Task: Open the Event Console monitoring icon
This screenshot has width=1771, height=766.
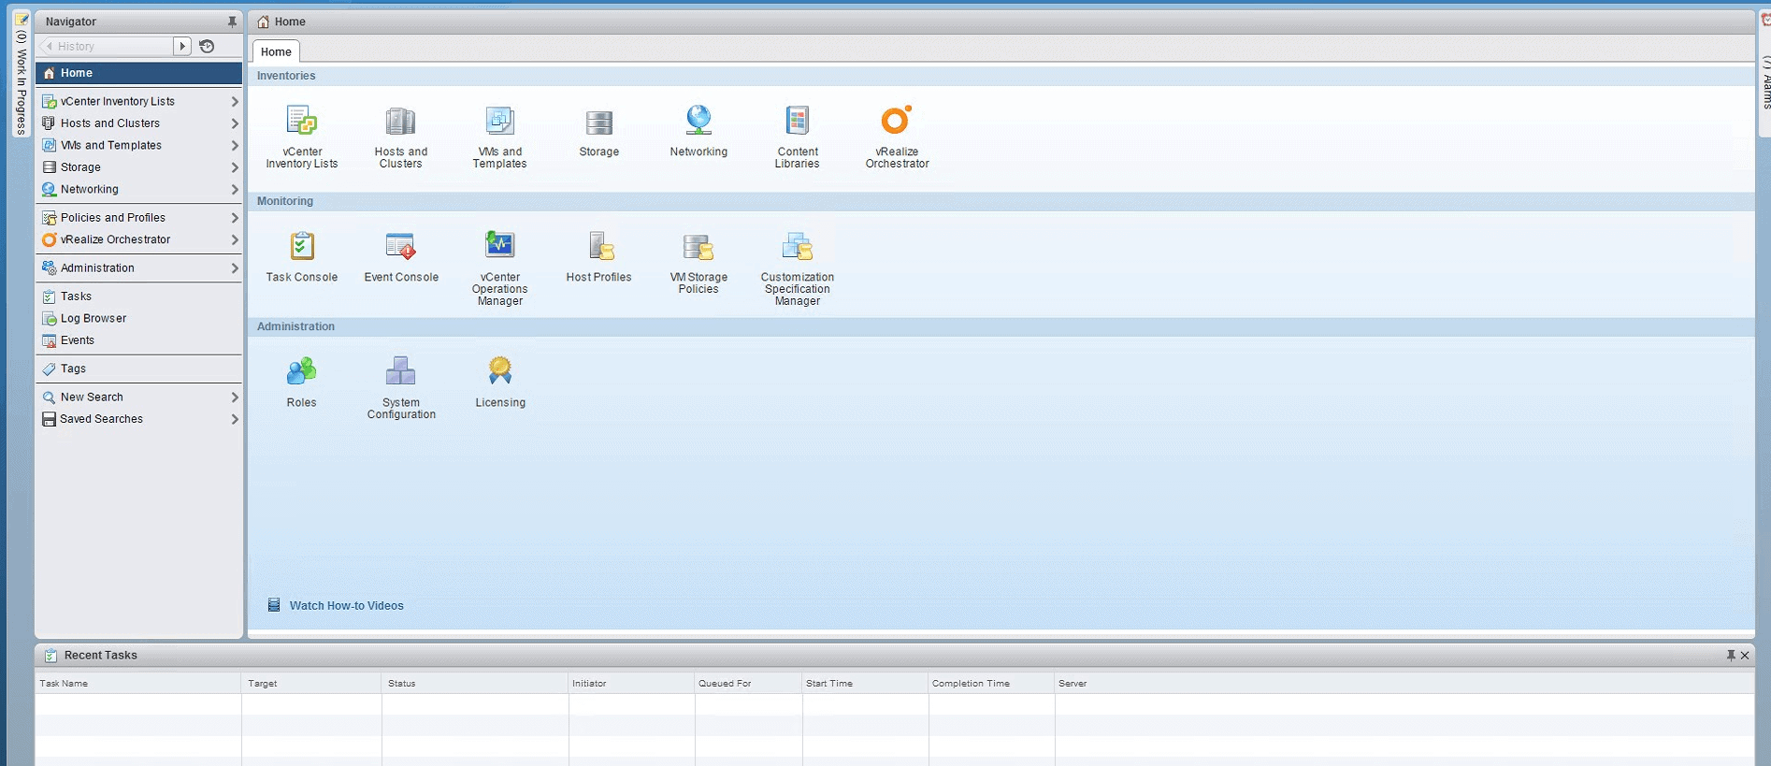Action: click(400, 247)
